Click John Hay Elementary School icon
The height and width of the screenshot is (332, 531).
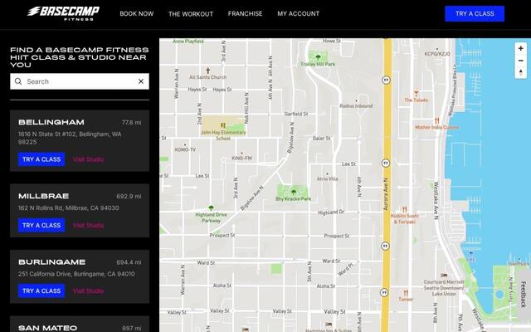[223, 125]
